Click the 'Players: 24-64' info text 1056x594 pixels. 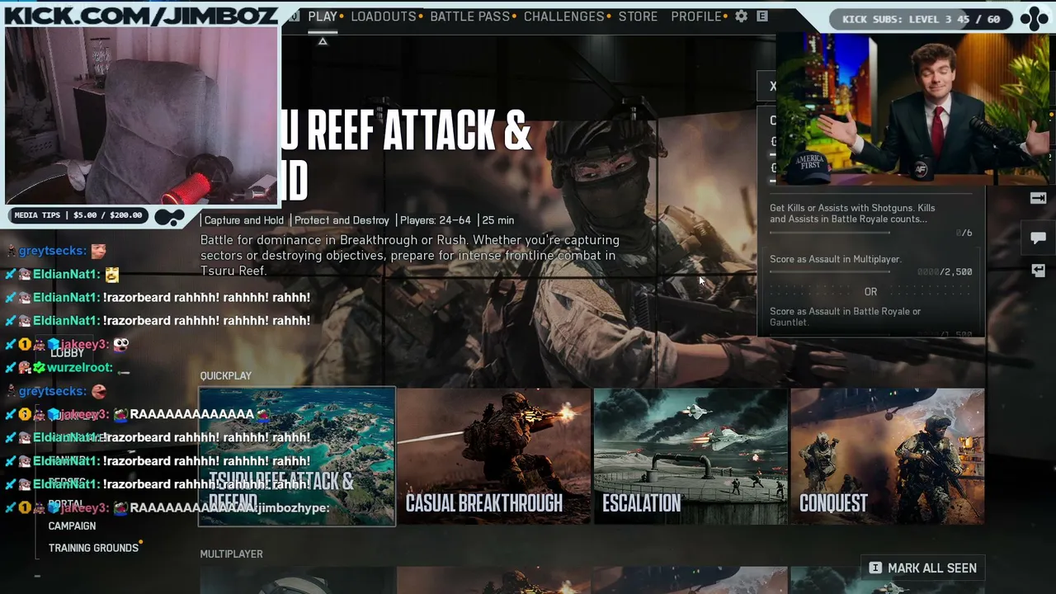point(436,220)
